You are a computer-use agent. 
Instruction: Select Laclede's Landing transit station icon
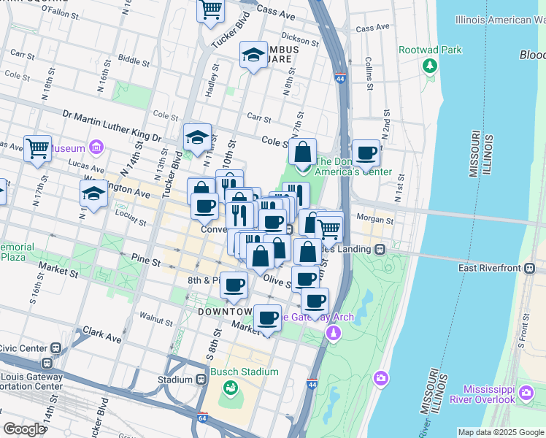[380, 249]
